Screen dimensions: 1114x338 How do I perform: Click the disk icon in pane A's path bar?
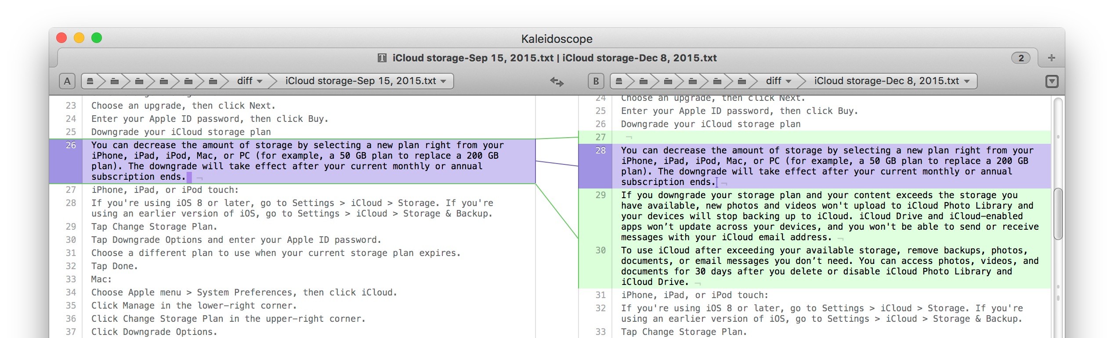(90, 81)
